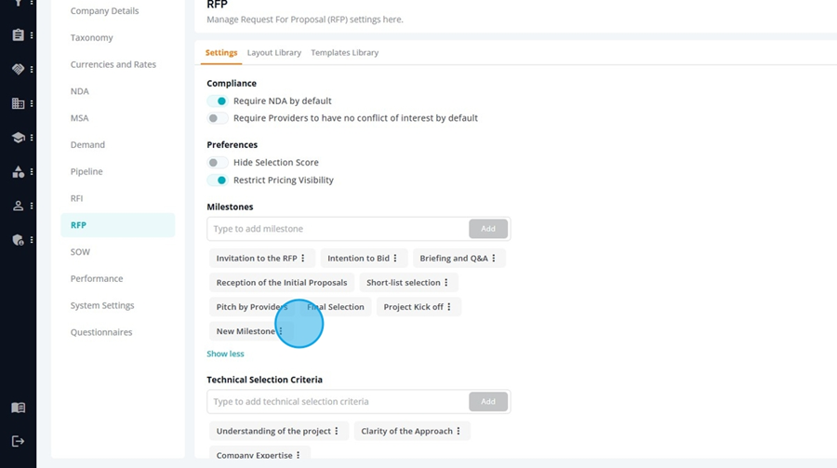
Task: Disable Restrict Pricing Visibility
Action: 218,181
